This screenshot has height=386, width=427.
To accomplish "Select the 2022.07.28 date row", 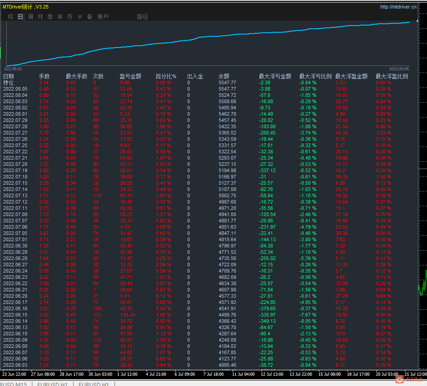I will click(x=15, y=127).
